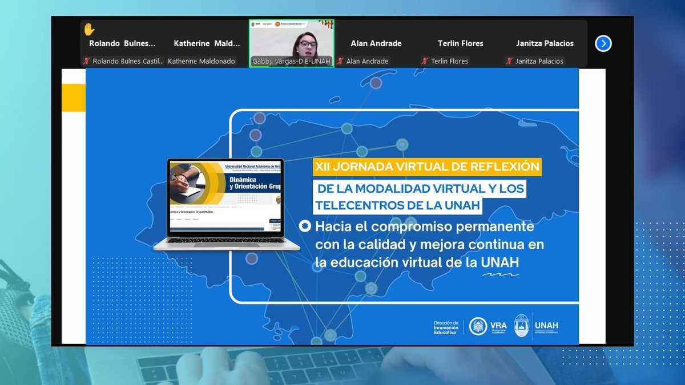Click the XII Jornada Virtual de Reflexión title banner
The height and width of the screenshot is (385, 685).
click(428, 167)
